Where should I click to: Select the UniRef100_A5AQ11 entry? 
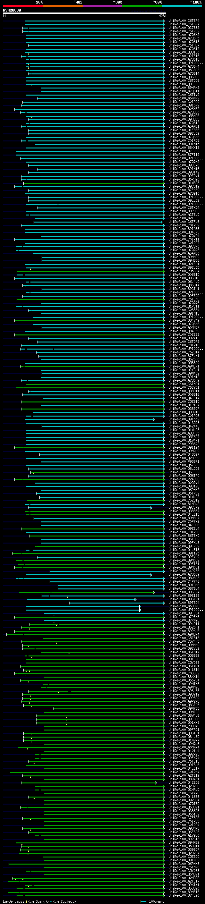[184, 846]
